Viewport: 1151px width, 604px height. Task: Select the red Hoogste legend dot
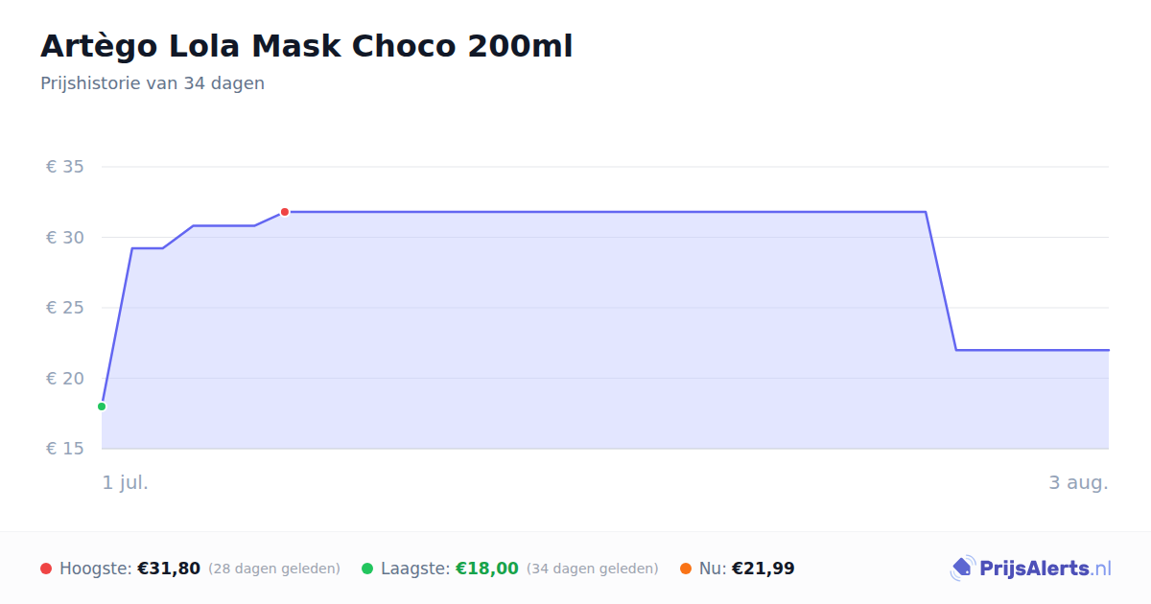(46, 569)
